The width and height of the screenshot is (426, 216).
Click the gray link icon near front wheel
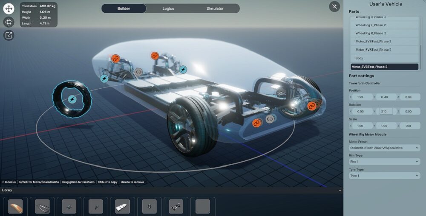click(x=270, y=119)
